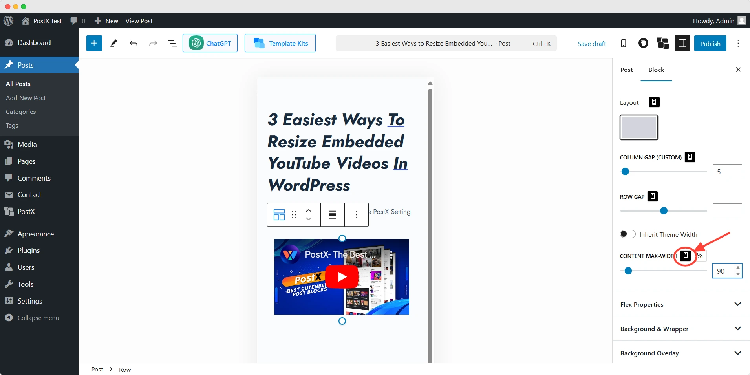750x375 pixels.
Task: Expand the Background & Wrapper section
Action: point(681,329)
